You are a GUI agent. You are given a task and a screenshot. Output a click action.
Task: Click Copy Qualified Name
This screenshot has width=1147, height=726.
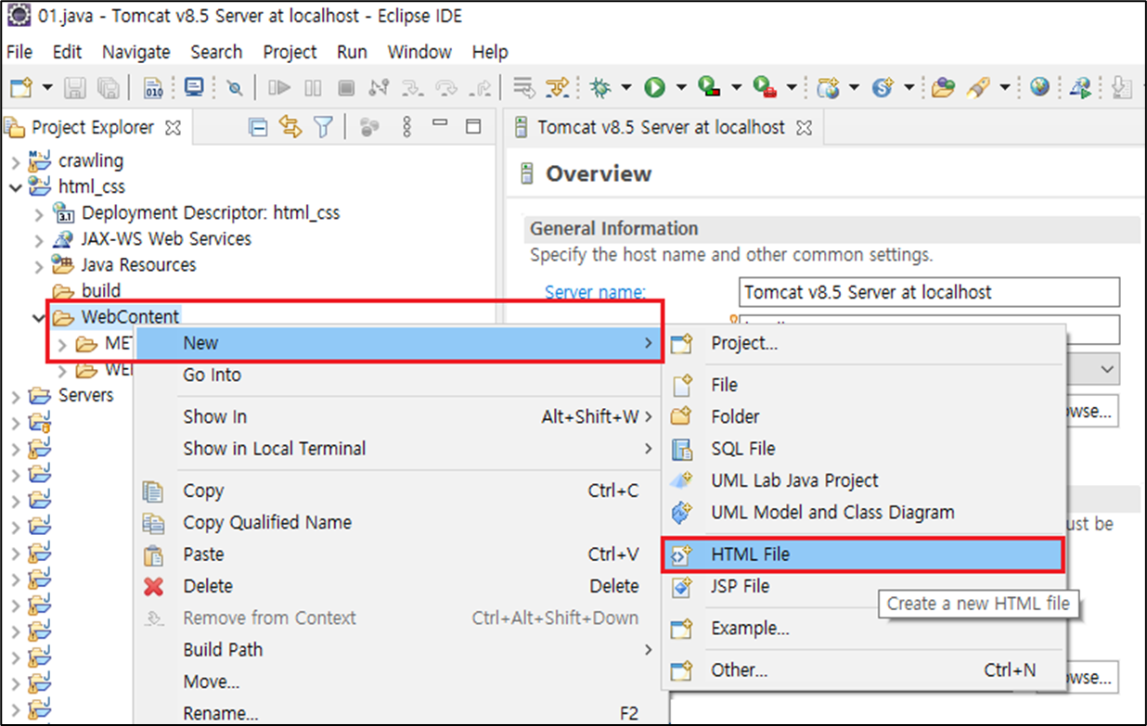[x=397, y=523]
